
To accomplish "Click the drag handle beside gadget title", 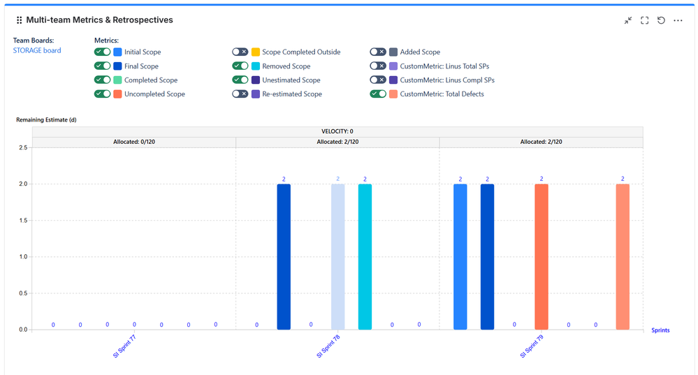I will [x=19, y=20].
